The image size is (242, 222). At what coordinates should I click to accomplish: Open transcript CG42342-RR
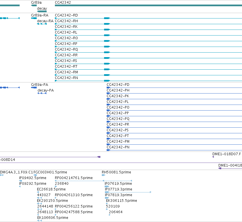[66, 55]
